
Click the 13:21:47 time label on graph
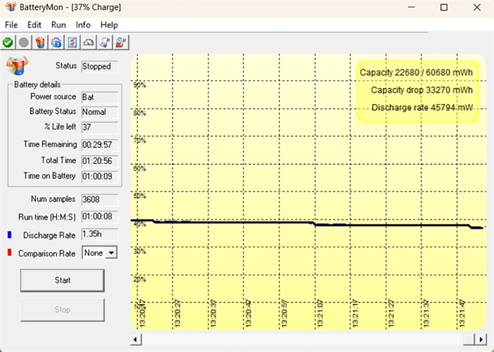coord(463,313)
